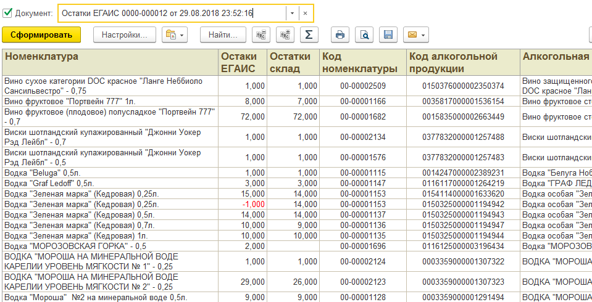
Task: Select Виски "Джонни Уокер Рэд Лейбл" - 0,7 row
Action: pos(110,137)
